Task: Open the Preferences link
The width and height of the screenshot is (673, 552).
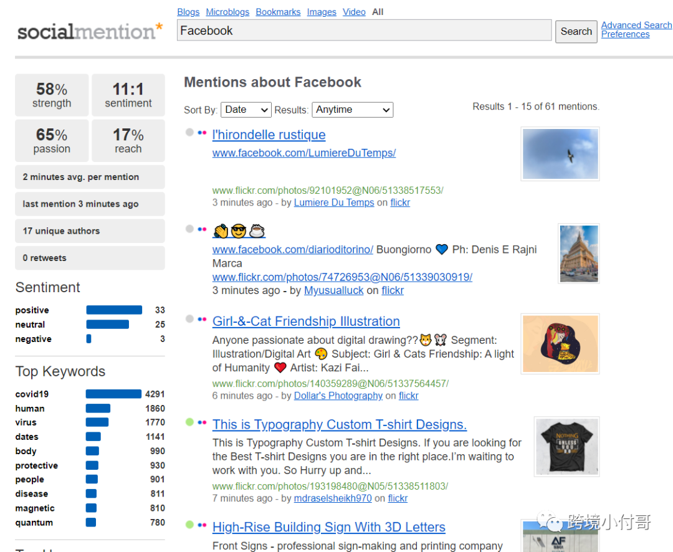Action: pos(626,34)
